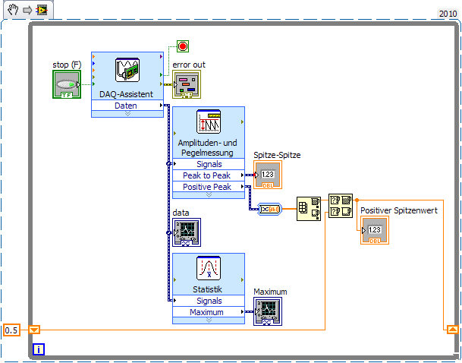This screenshot has width=462, height=363.
Task: Select the error out cluster indicator
Action: tap(187, 84)
